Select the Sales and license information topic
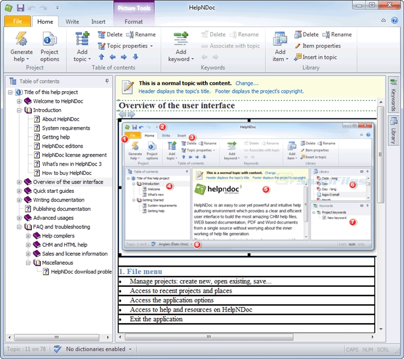This screenshot has height=359, width=404. pos(74,254)
